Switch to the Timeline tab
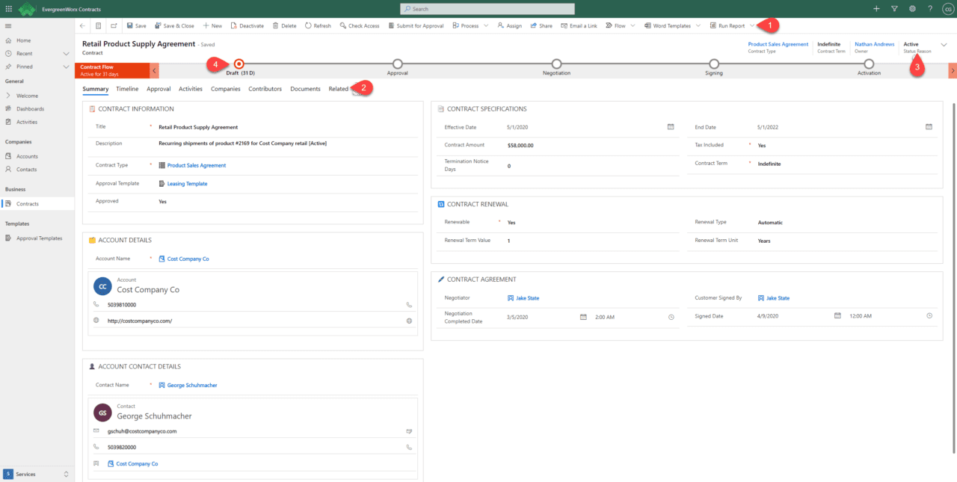This screenshot has height=482, width=957. click(127, 89)
